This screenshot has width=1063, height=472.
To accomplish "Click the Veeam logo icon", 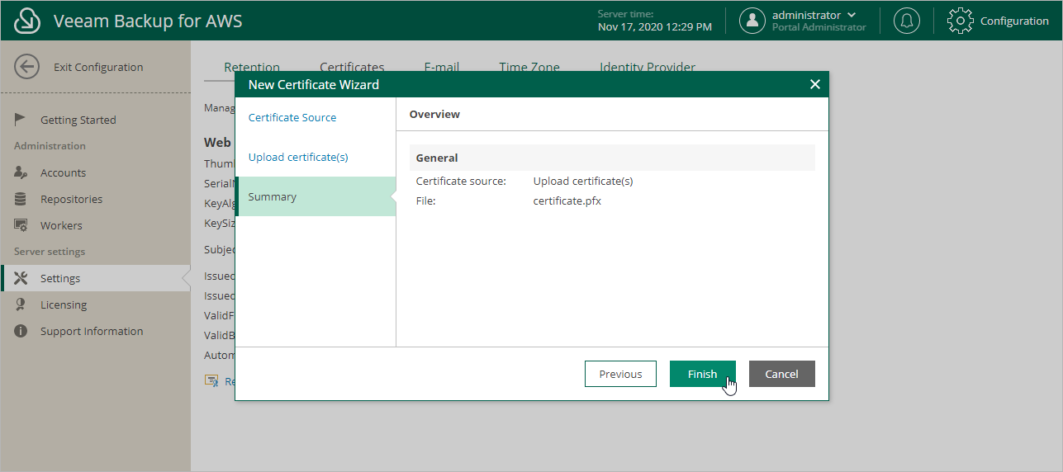I will (28, 21).
